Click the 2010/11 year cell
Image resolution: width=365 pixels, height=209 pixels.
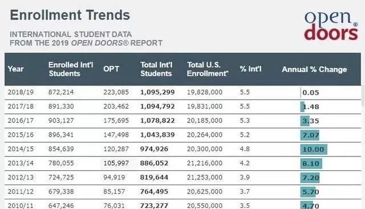[x=21, y=206]
